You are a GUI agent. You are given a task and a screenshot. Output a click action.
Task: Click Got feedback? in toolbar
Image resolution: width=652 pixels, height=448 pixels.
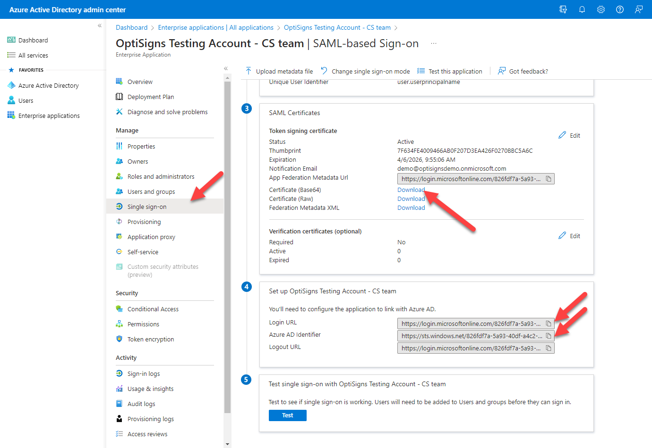click(523, 71)
